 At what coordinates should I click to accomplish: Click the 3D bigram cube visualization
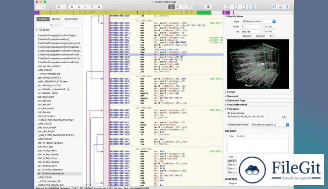pyautogui.click(x=258, y=64)
